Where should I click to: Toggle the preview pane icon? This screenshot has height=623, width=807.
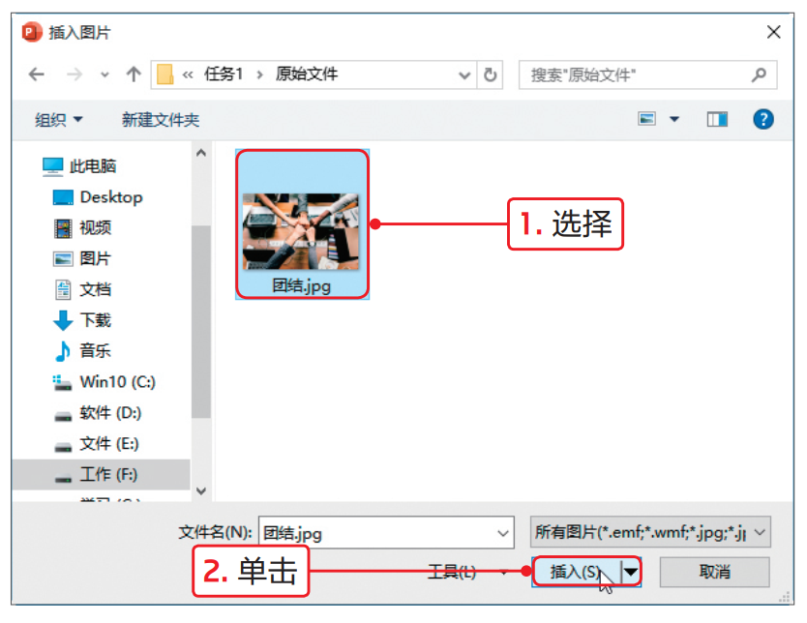tap(717, 119)
